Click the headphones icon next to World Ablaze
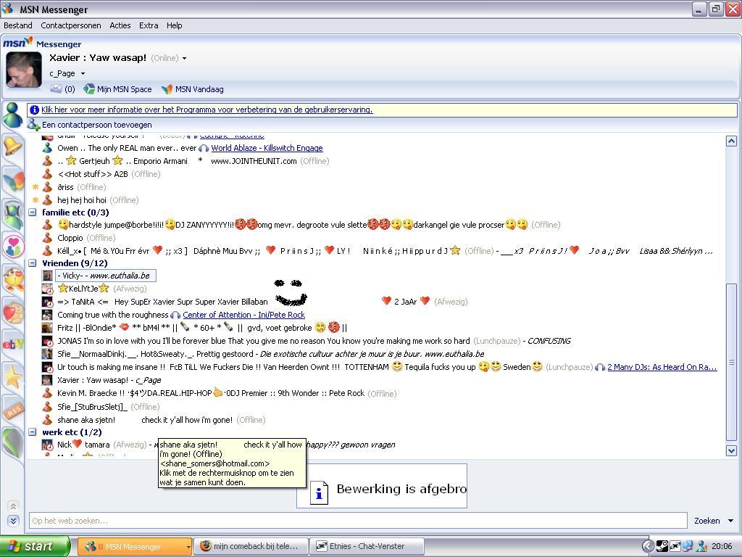 pyautogui.click(x=204, y=148)
